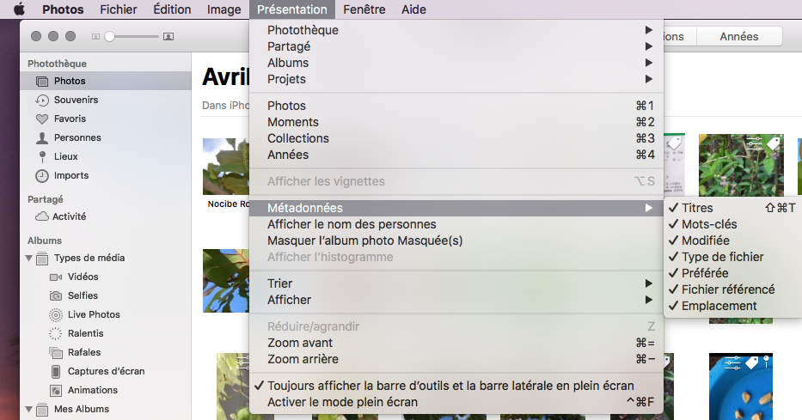Screen dimensions: 802x420
Task: Click the Photos library icon in sidebar
Action: [x=42, y=82]
